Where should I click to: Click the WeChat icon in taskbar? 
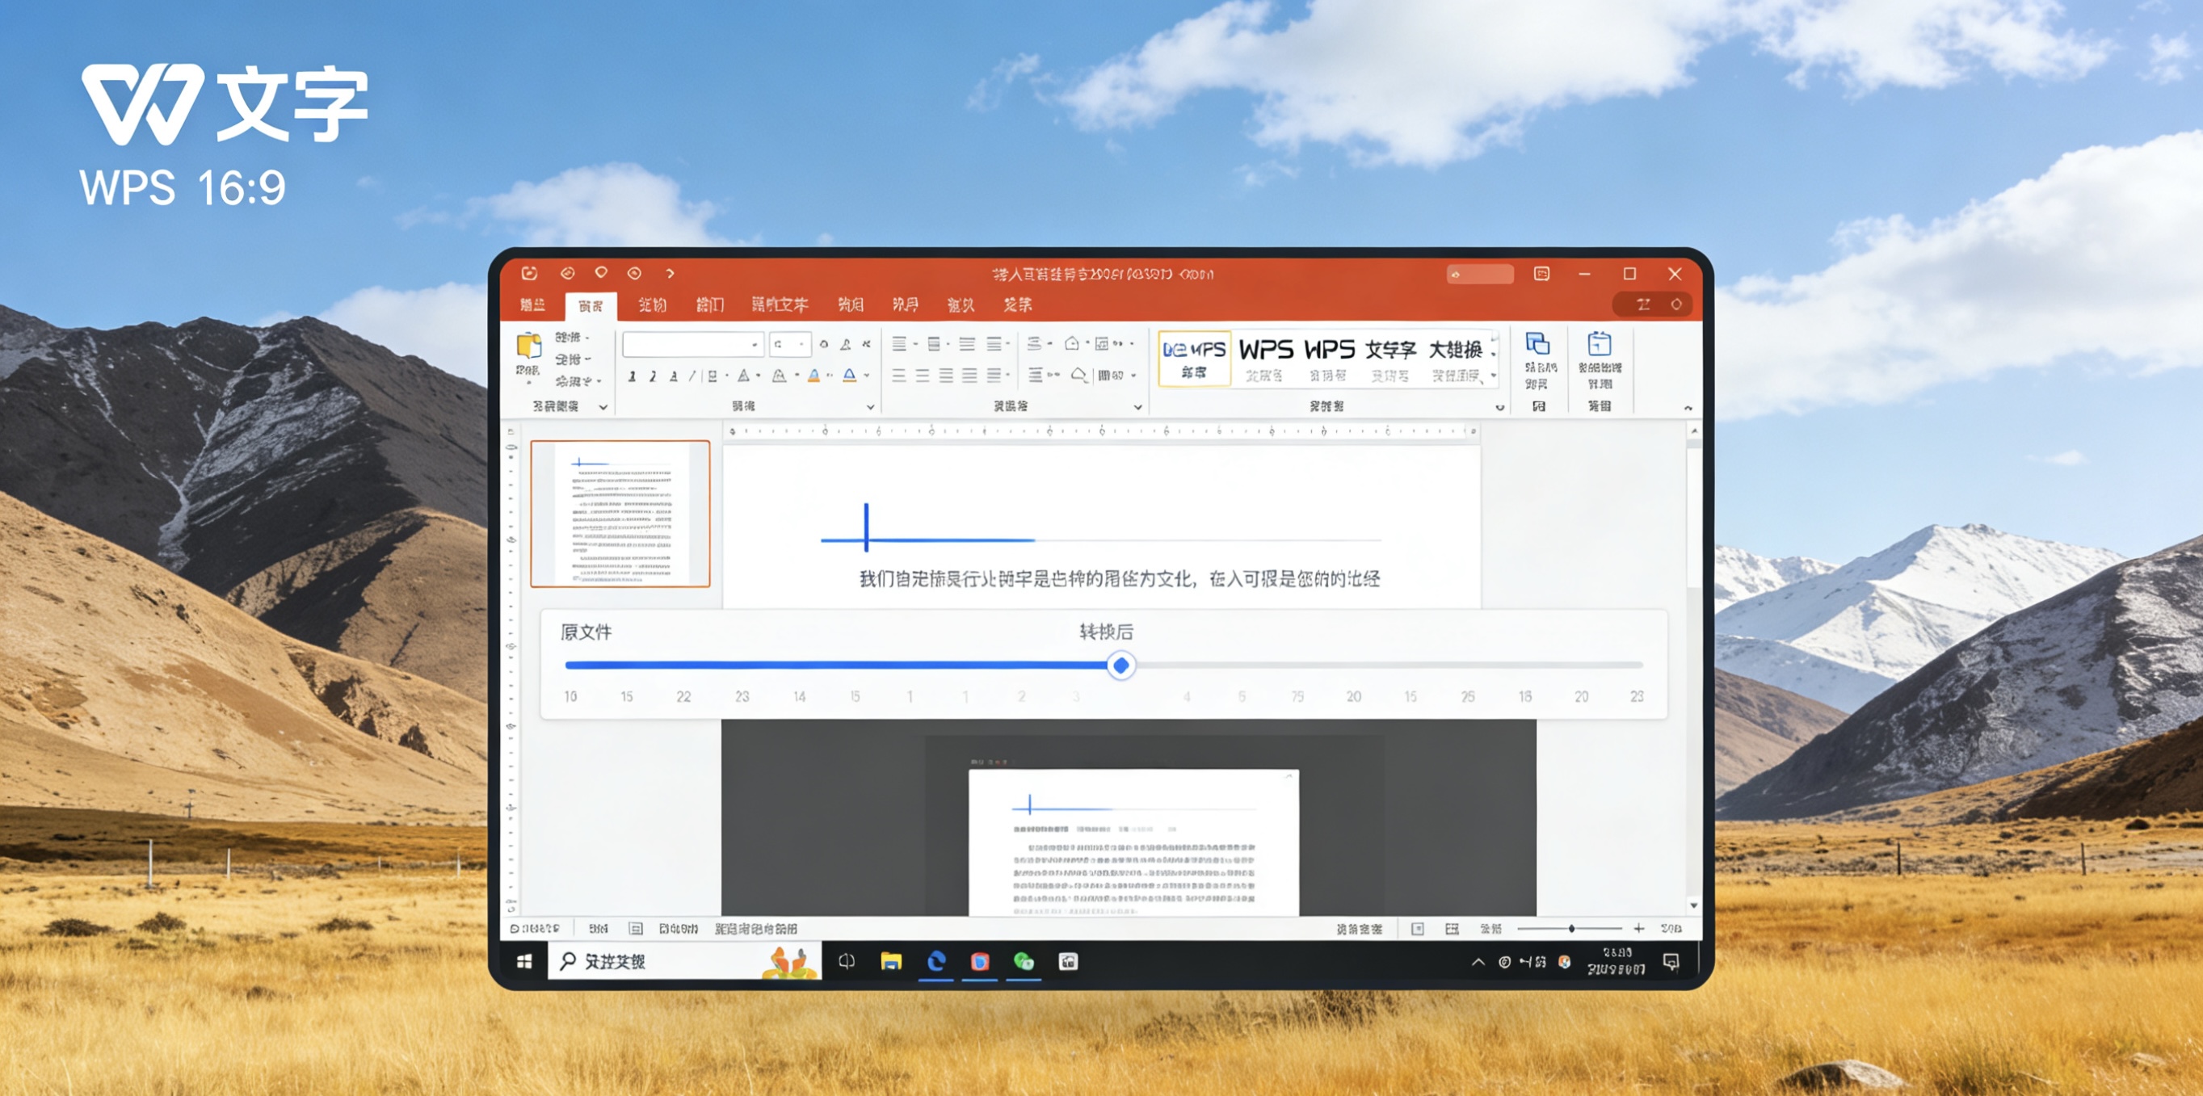1023,962
